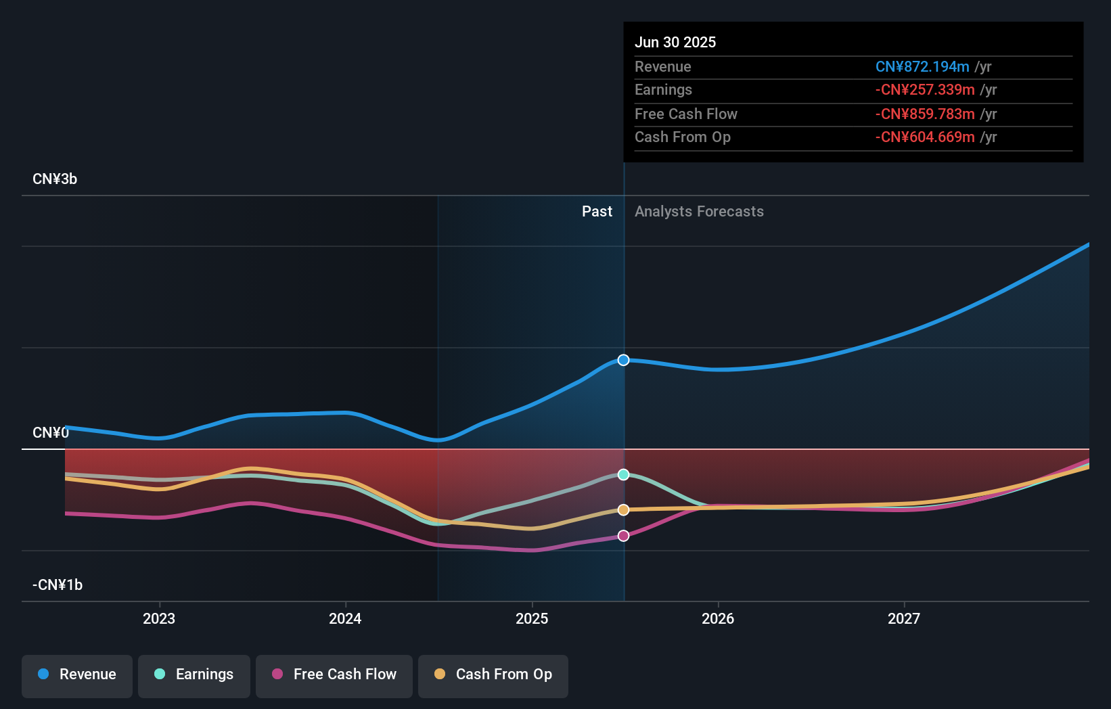Screen dimensions: 1111x709
Task: Select the orange Cash From Op chart marker
Action: (623, 509)
